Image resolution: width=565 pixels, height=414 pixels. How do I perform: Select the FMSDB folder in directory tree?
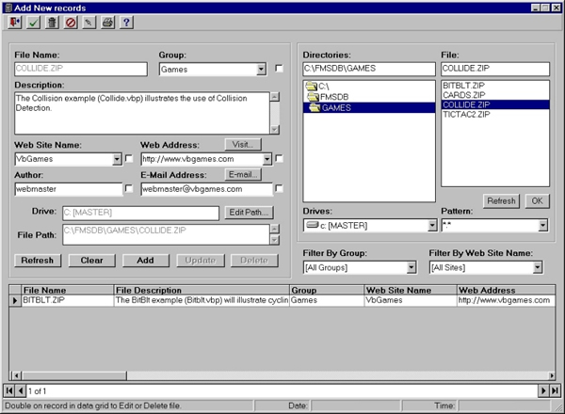pos(333,97)
